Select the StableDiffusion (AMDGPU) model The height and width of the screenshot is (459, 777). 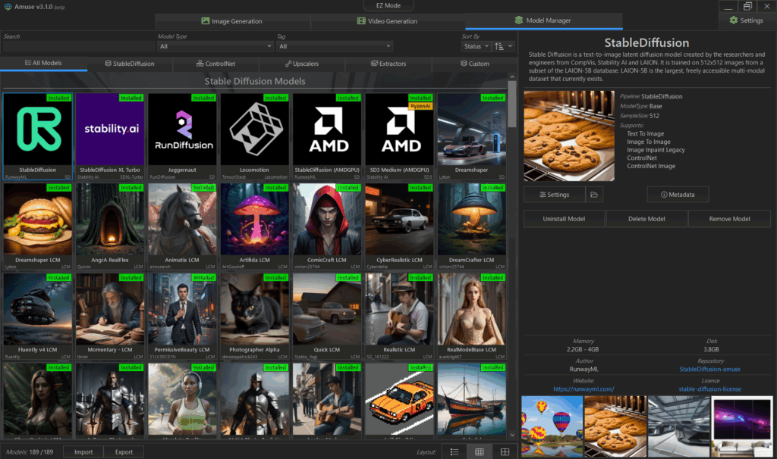point(327,136)
